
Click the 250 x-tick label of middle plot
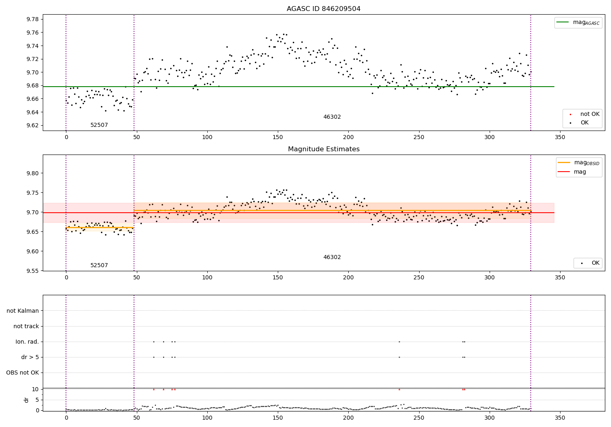click(x=419, y=278)
